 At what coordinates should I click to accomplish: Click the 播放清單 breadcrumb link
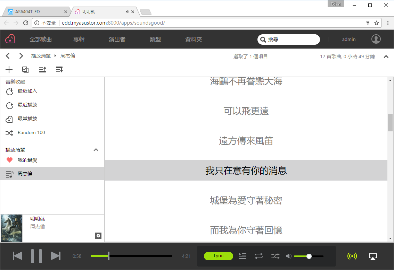(x=41, y=56)
